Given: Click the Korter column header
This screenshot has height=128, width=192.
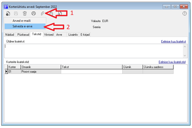Looking at the screenshot, I should [x=14, y=67].
